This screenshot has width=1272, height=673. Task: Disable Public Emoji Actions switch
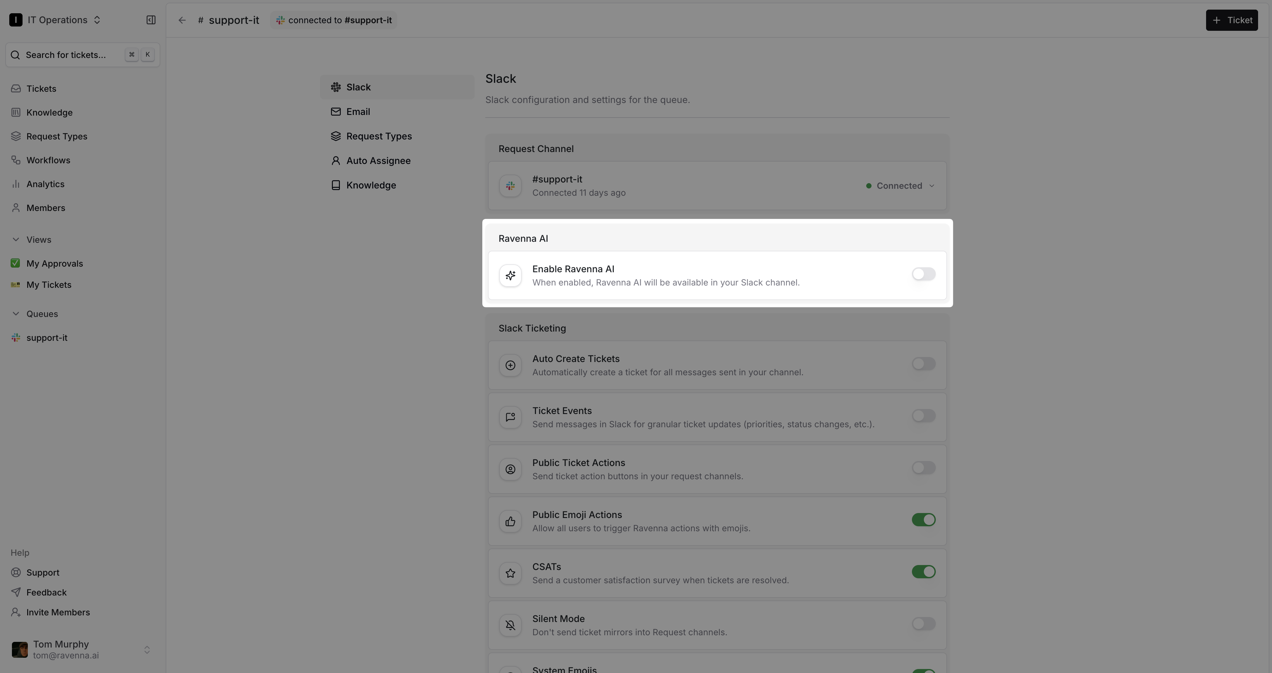tap(924, 520)
